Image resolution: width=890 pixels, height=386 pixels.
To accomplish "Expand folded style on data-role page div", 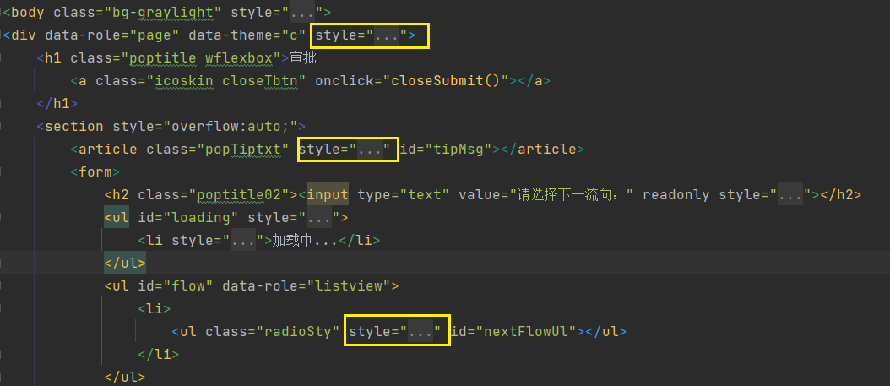I will point(387,35).
